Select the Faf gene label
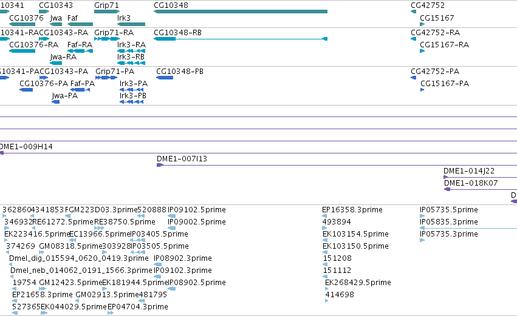Screen dimensions: 517x316 (x=72, y=18)
